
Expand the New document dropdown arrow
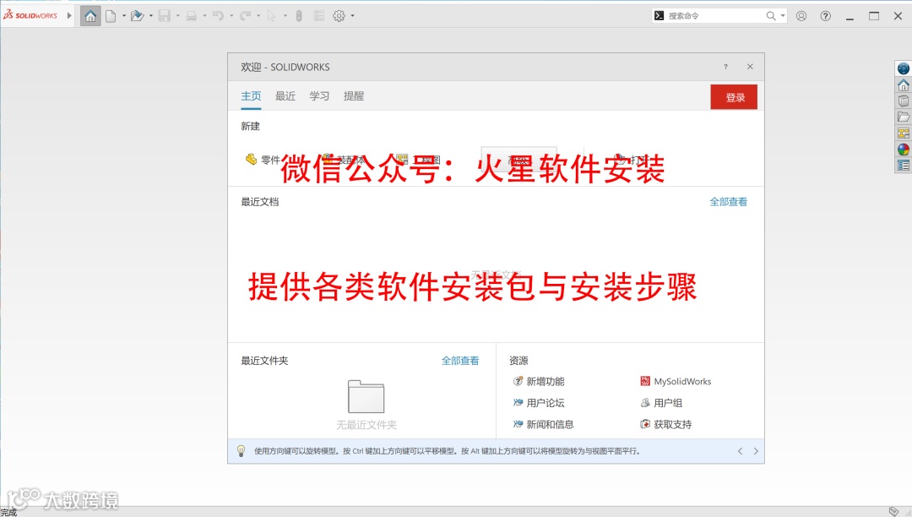124,16
